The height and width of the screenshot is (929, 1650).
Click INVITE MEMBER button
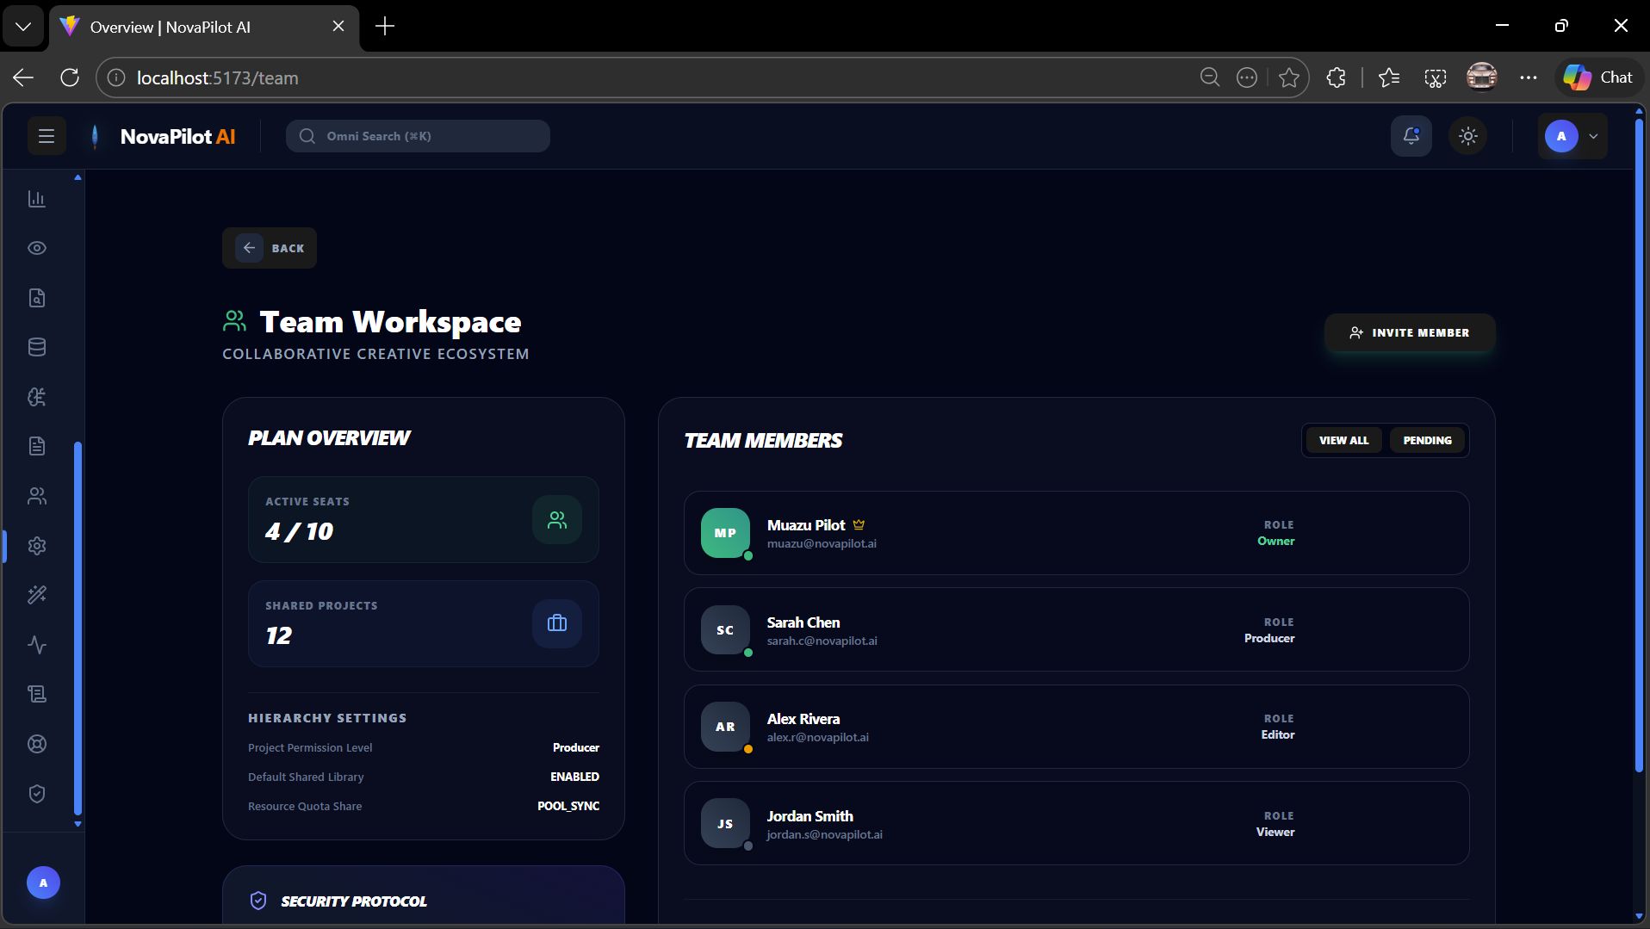(x=1410, y=332)
